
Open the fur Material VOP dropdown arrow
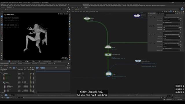(179, 28)
